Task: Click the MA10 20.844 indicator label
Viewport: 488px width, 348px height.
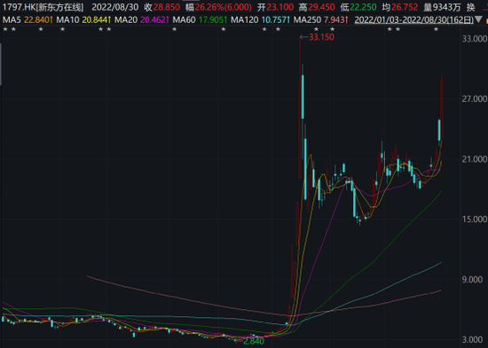Action: [83, 19]
